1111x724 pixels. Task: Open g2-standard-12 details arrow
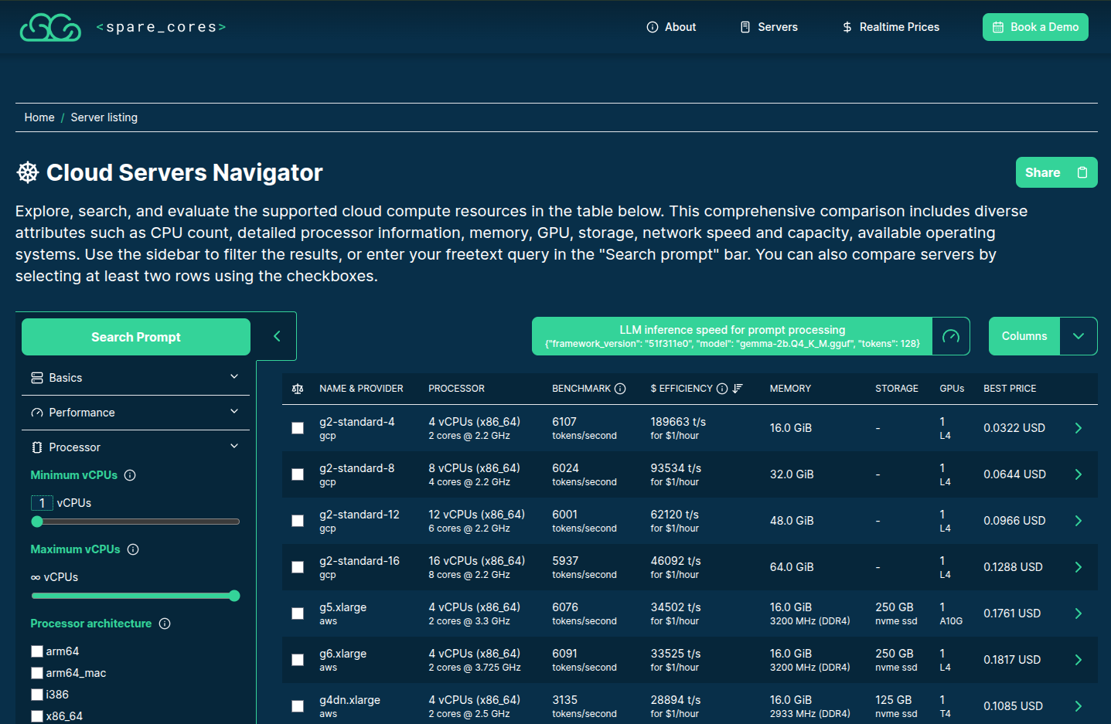coord(1079,521)
